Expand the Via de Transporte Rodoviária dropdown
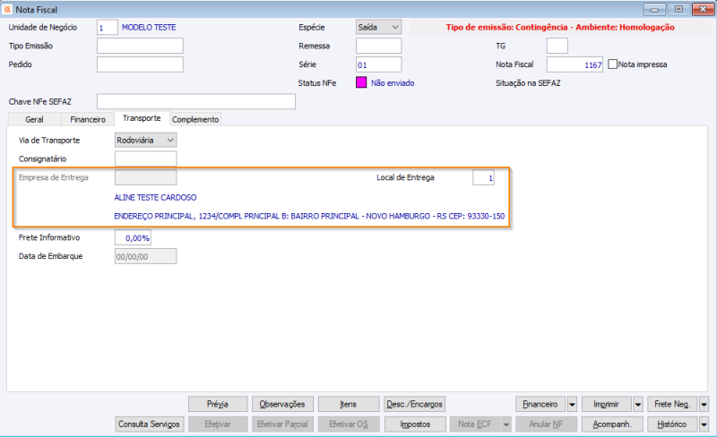This screenshot has width=717, height=437. (x=145, y=141)
